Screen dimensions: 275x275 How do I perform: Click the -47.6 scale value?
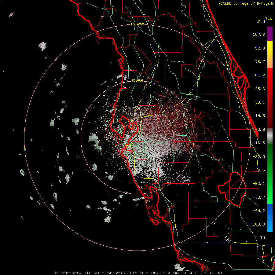(x=259, y=170)
